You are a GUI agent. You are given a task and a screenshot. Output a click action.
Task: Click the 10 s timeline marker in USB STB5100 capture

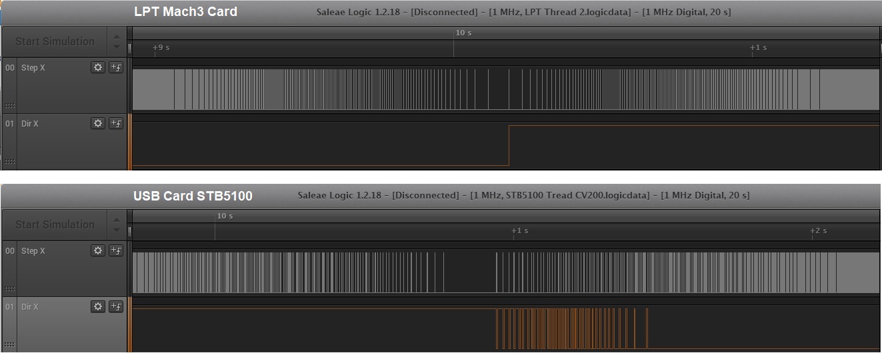[225, 216]
